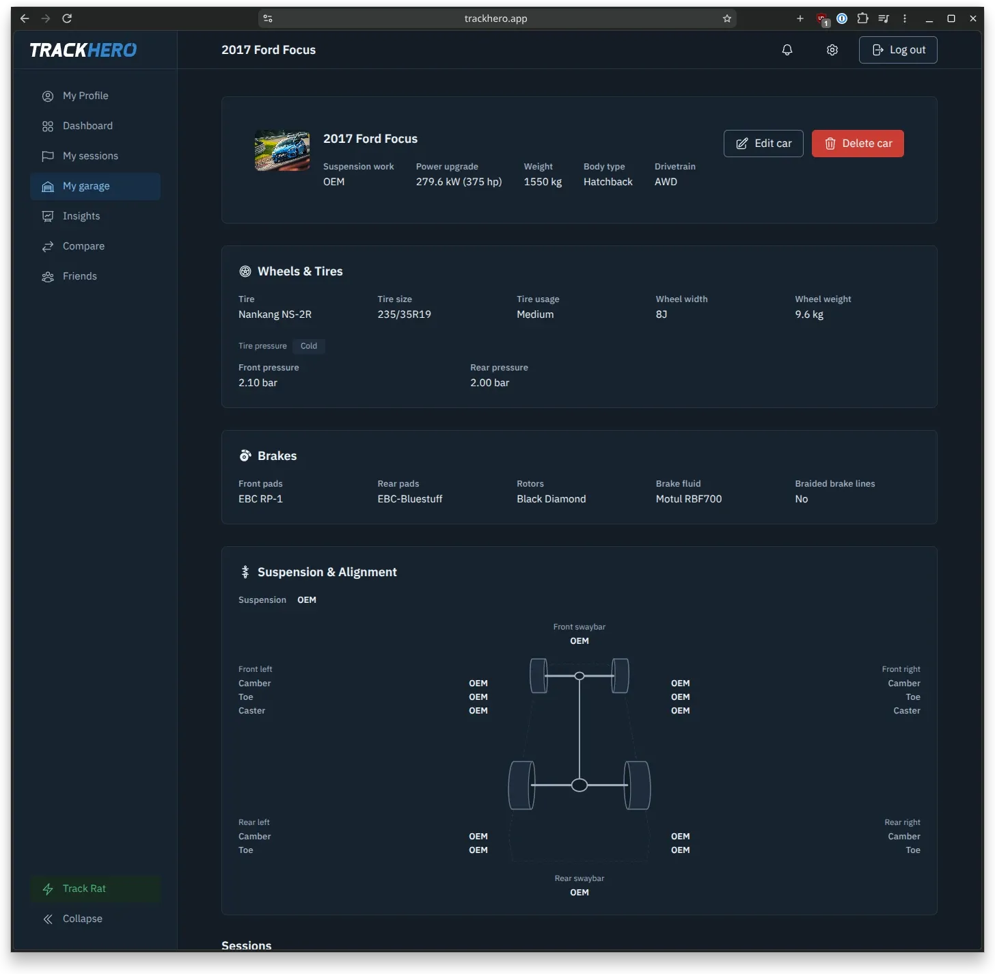Select My garage in sidebar
The image size is (995, 974).
click(x=95, y=186)
